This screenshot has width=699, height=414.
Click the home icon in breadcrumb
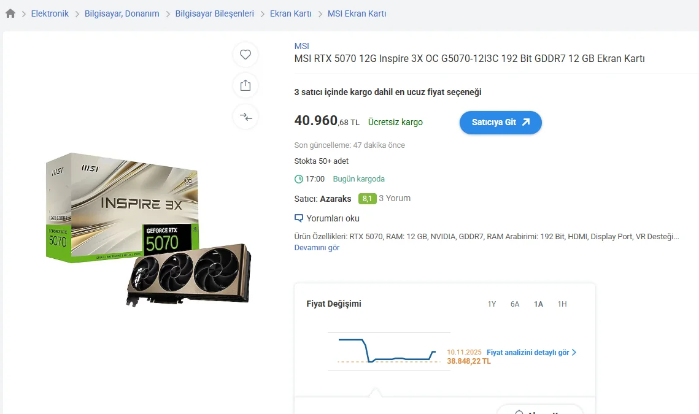click(10, 13)
